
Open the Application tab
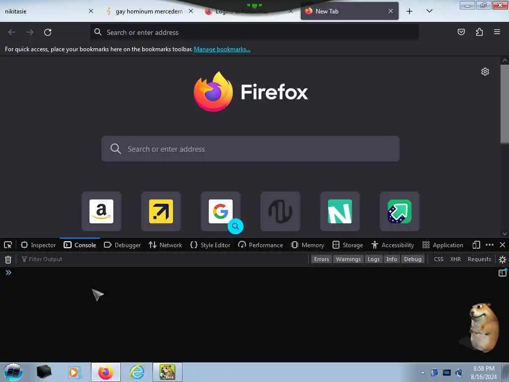click(x=443, y=245)
